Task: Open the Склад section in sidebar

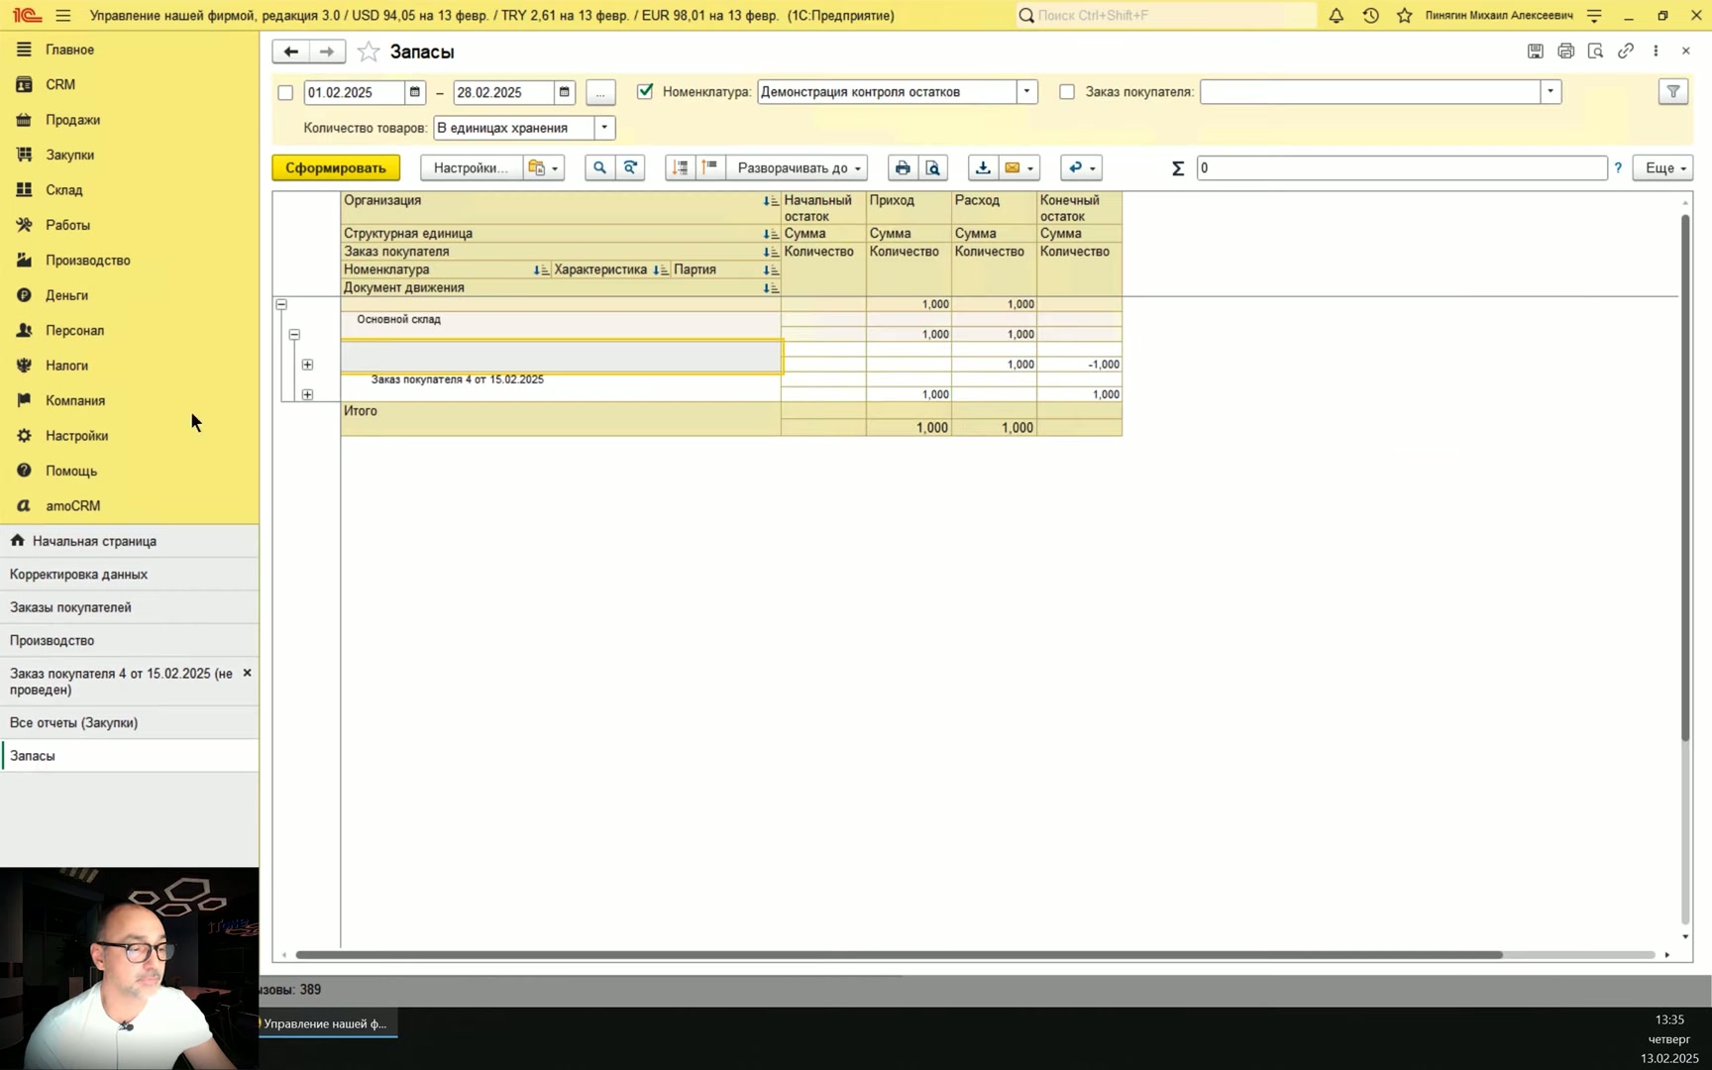Action: 64,189
